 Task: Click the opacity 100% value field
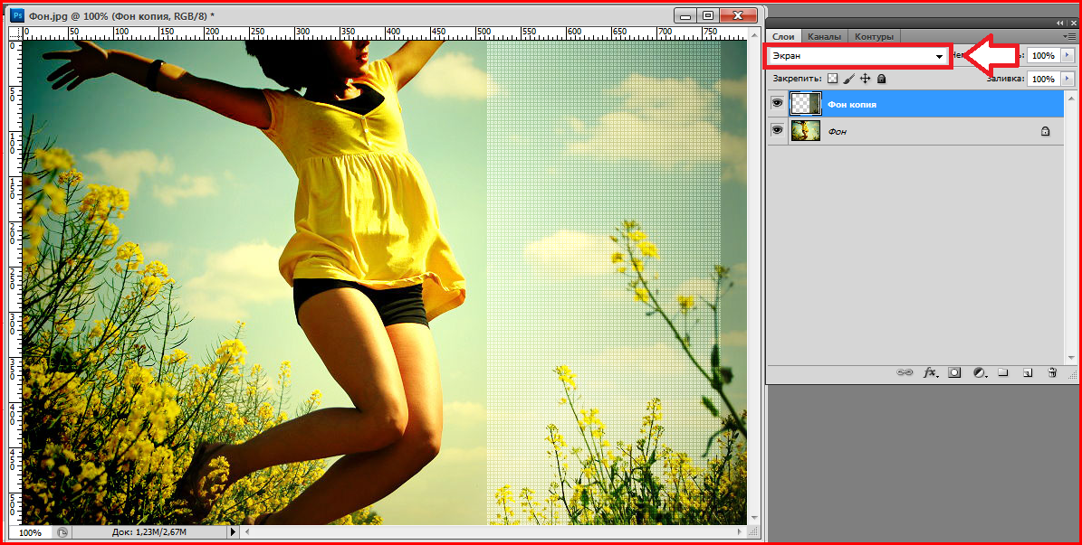pyautogui.click(x=1044, y=56)
